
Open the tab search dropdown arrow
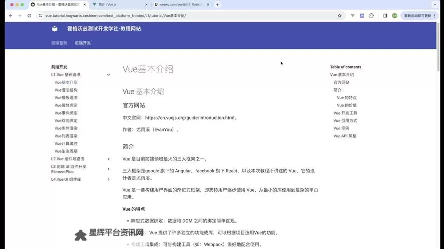tap(435, 4)
